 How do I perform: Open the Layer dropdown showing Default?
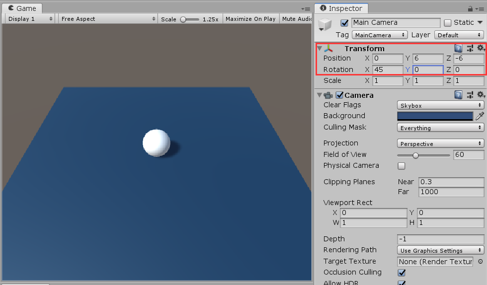459,35
